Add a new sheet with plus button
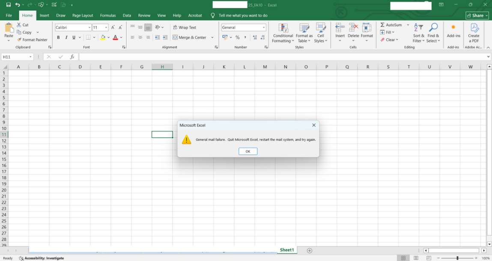 point(310,250)
